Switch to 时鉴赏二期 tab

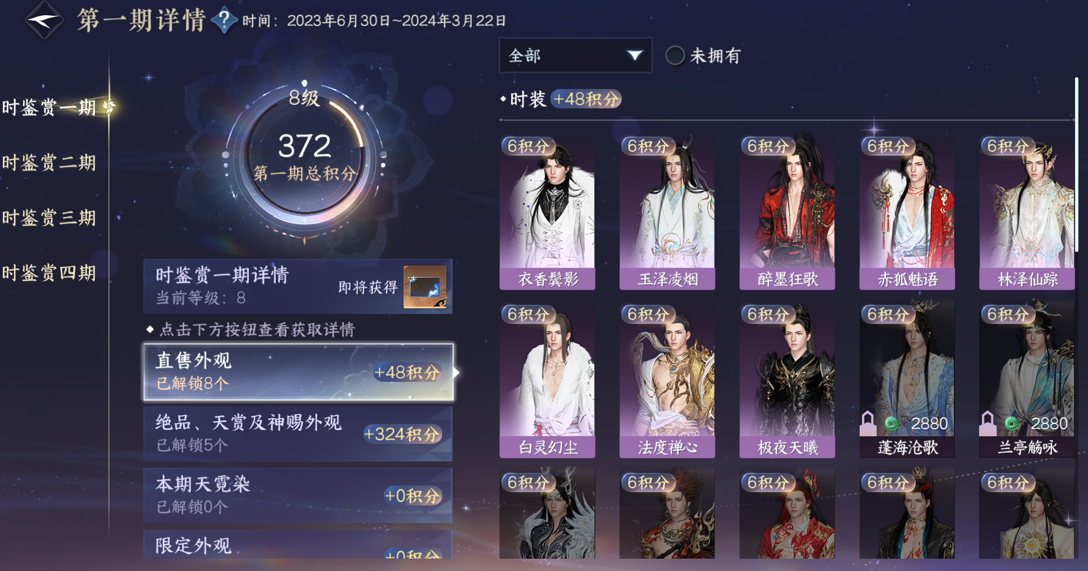(49, 162)
